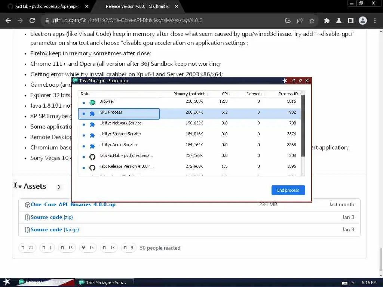The image size is (383, 287).
Task: Sort by Memory footprint column header
Action: pos(189,94)
